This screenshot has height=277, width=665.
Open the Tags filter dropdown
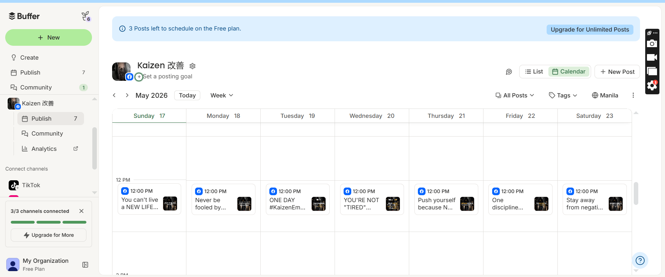[563, 95]
